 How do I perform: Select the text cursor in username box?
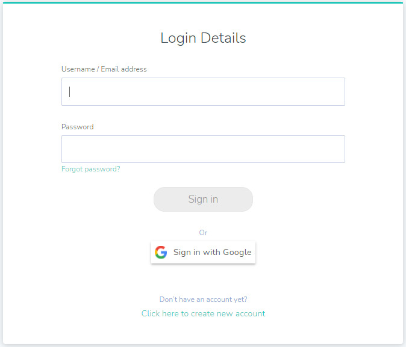69,91
